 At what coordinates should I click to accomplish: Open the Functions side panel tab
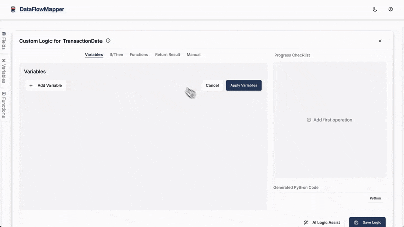tap(4, 105)
